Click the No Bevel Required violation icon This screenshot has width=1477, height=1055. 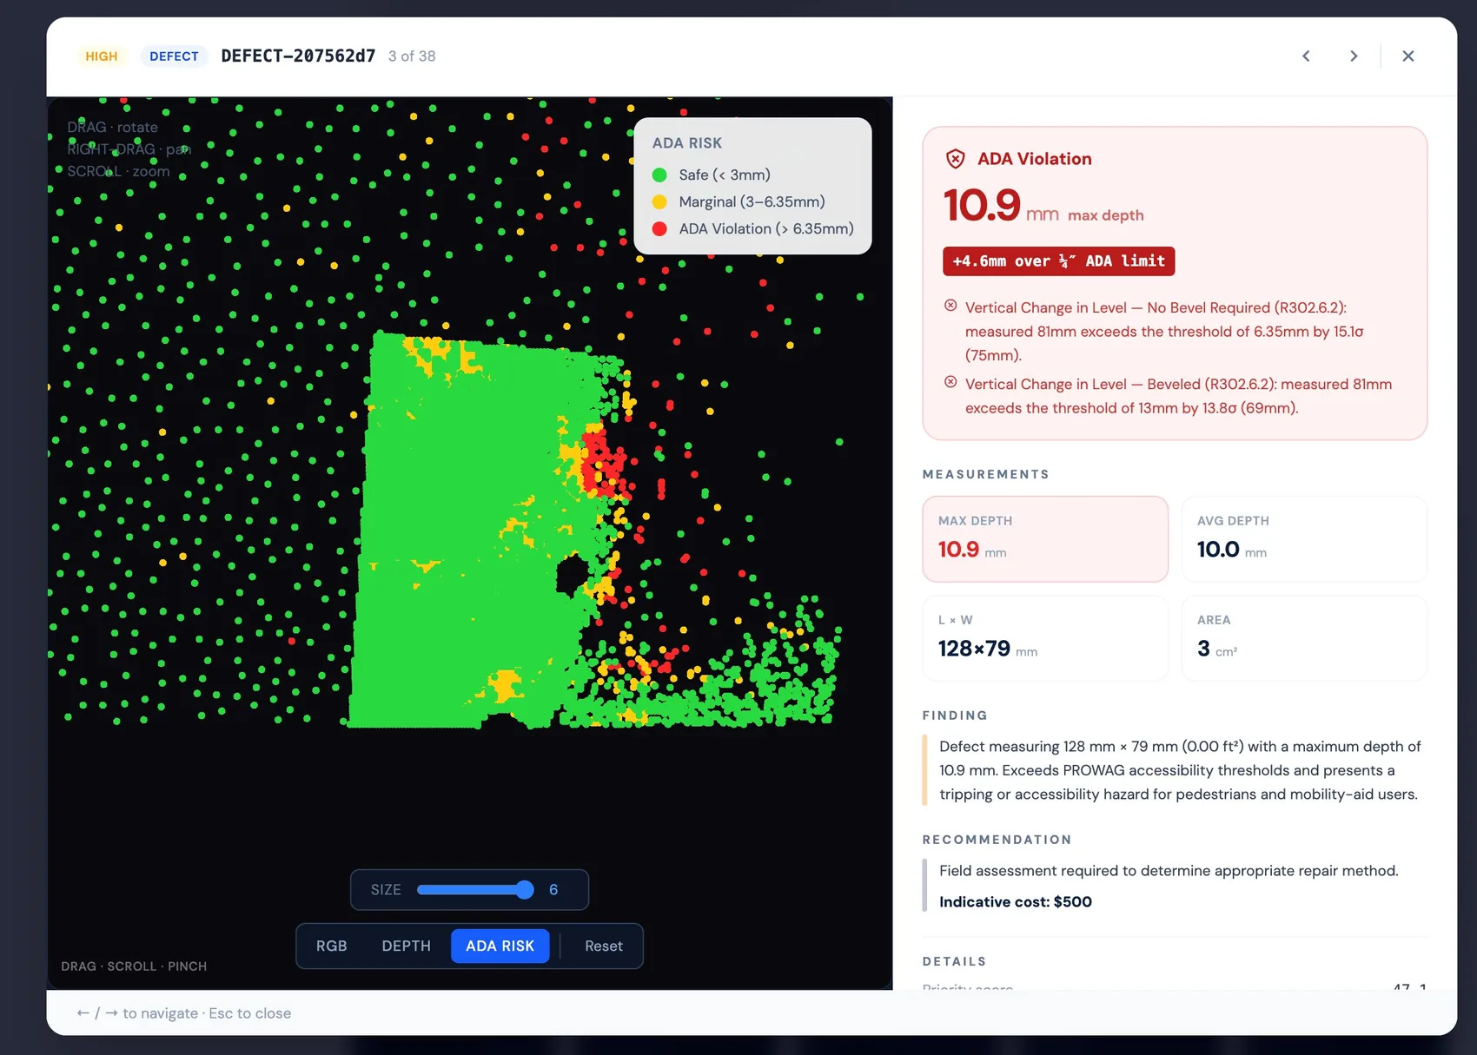(950, 306)
